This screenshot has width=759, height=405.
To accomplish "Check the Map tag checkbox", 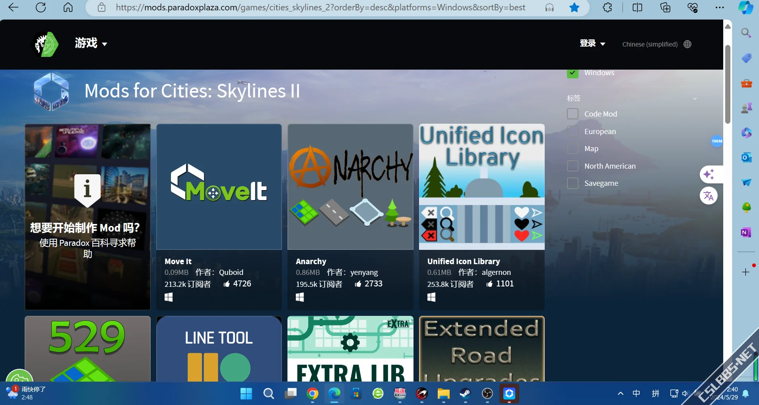I will 573,148.
